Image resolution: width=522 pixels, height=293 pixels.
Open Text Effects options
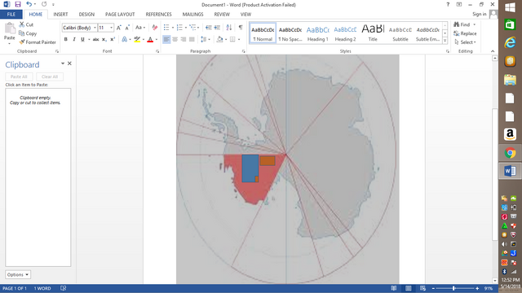[124, 39]
